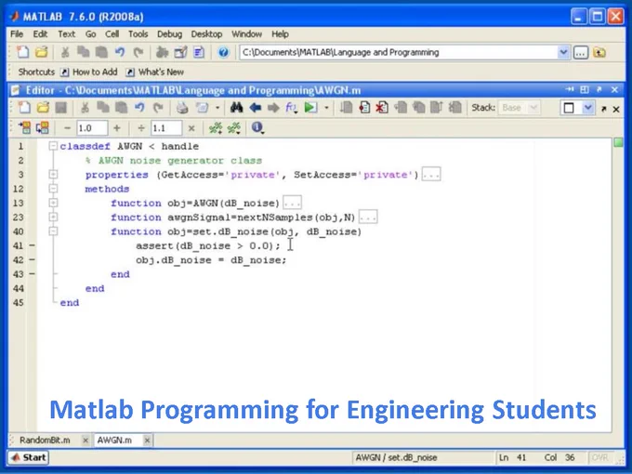The image size is (632, 474).
Task: Click the MATLAB Start button
Action: point(28,457)
